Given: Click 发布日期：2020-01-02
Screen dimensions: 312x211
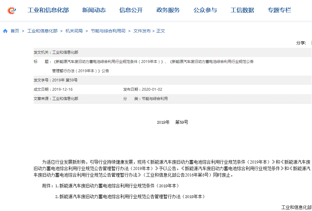Looking at the screenshot, I should coord(143,89).
